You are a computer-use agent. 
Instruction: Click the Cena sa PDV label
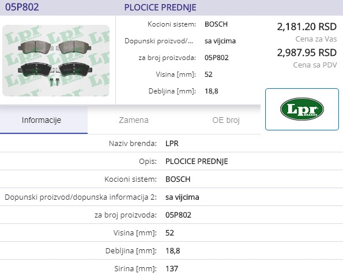coord(315,65)
